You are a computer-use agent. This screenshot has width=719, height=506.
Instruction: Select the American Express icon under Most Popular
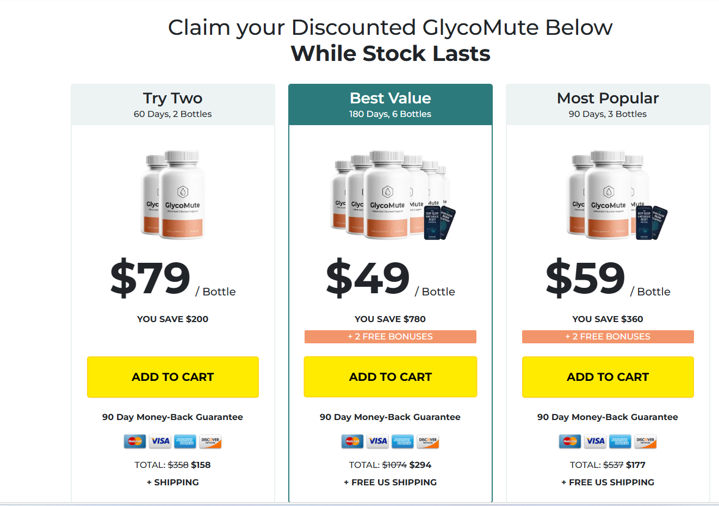point(620,441)
